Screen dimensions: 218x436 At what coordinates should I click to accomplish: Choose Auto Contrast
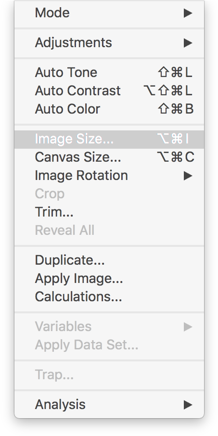point(109,90)
